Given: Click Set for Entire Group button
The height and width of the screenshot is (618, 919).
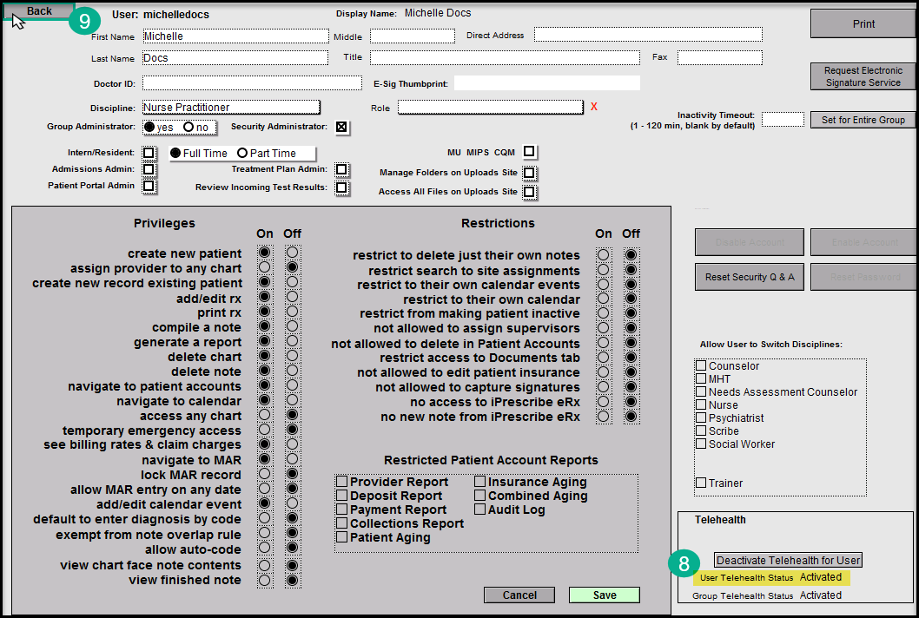Looking at the screenshot, I should pos(863,120).
